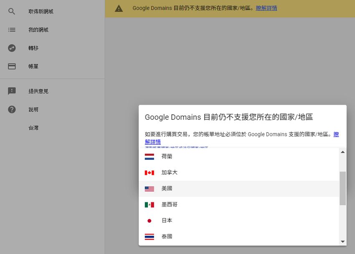Screen dimensions: 355x254
Task: Go to 轉移 in the sidebar
Action: [33, 48]
